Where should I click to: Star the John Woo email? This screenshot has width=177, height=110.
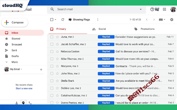[x=58, y=73]
